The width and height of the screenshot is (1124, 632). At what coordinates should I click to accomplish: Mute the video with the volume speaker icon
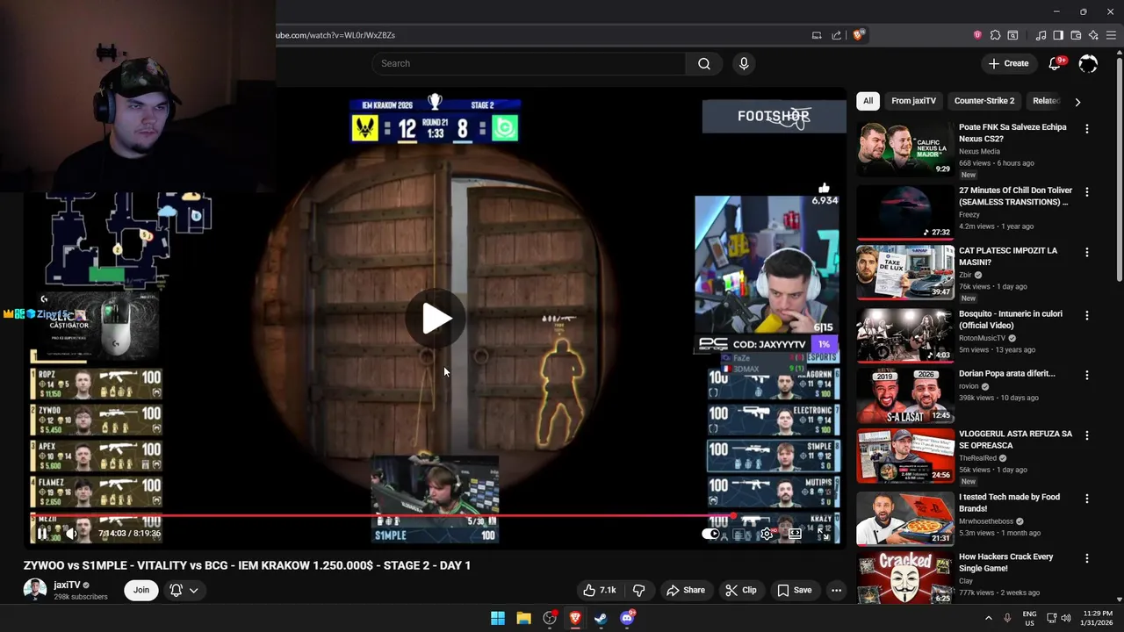(x=72, y=533)
